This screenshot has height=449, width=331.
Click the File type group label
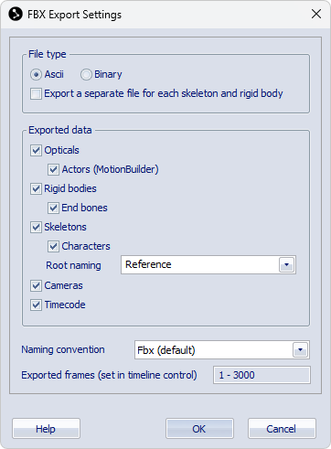tap(48, 54)
